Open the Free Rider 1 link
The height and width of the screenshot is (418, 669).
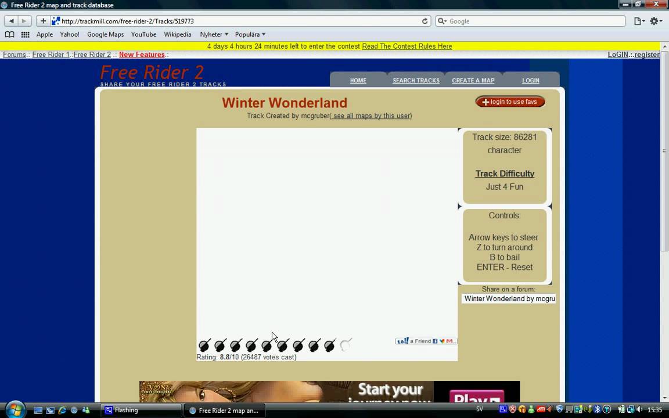(51, 55)
